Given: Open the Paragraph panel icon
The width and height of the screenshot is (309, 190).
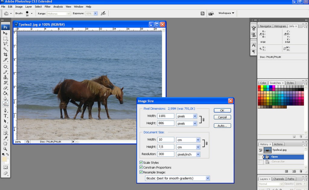Looking at the screenshot, I should (253, 52).
